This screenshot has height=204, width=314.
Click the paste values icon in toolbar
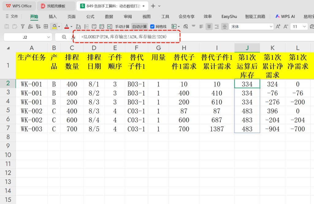pos(7,27)
